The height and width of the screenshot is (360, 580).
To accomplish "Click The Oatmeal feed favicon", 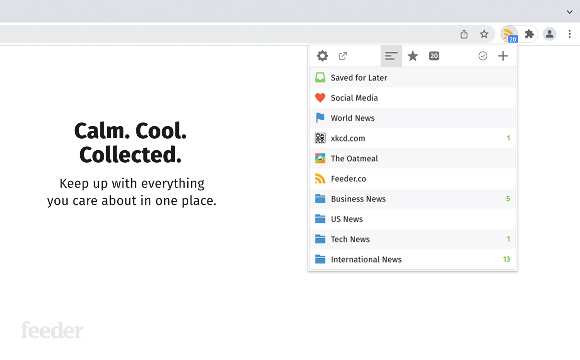I will pyautogui.click(x=320, y=158).
